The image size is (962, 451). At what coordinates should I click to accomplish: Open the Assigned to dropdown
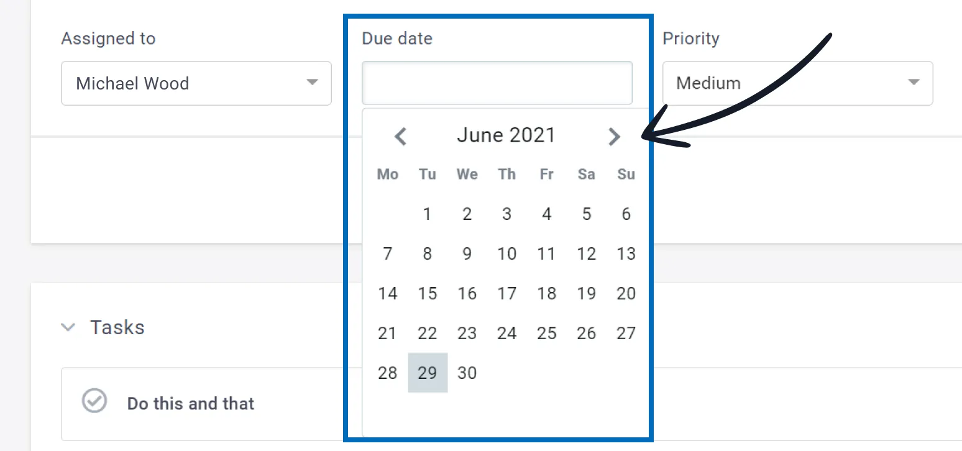(x=196, y=83)
